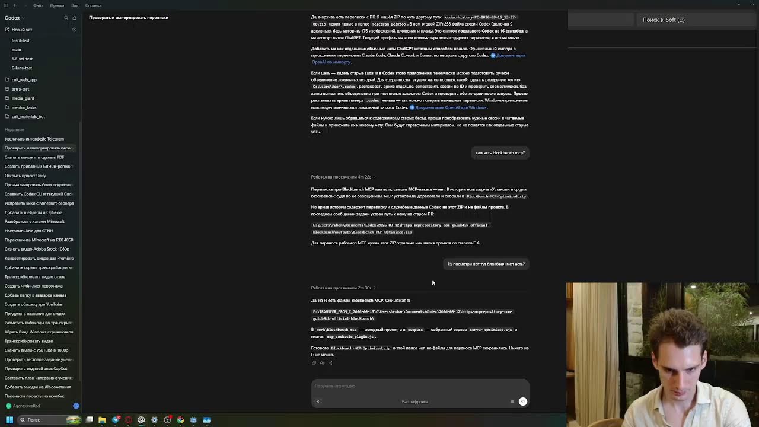Open 'Переключить Minecraft на RTX 4060' chat
Screen dimensions: 759x427
(x=39, y=240)
